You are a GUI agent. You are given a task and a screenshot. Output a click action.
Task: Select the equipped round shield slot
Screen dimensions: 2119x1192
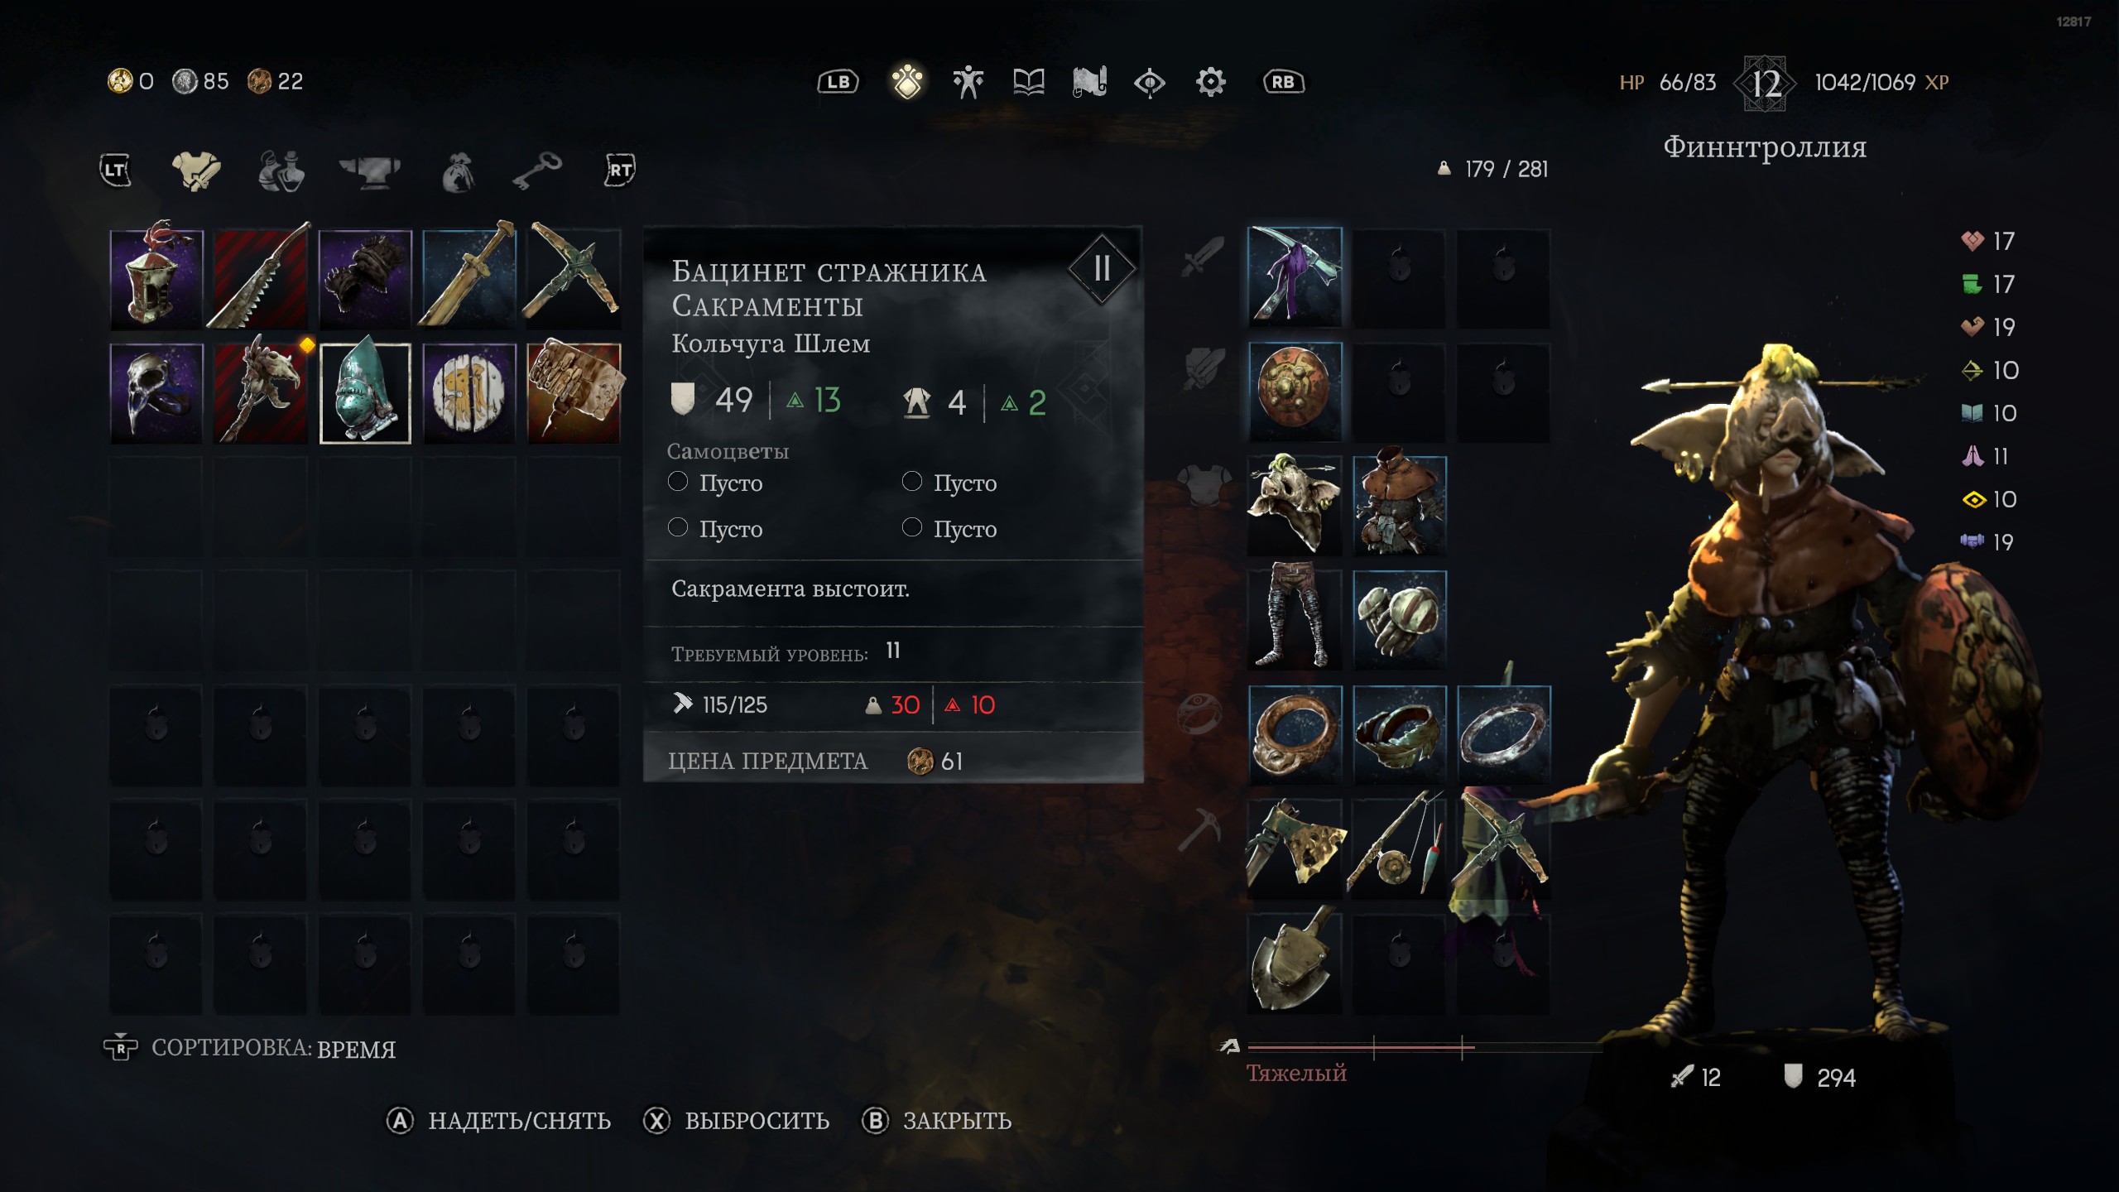[1295, 391]
